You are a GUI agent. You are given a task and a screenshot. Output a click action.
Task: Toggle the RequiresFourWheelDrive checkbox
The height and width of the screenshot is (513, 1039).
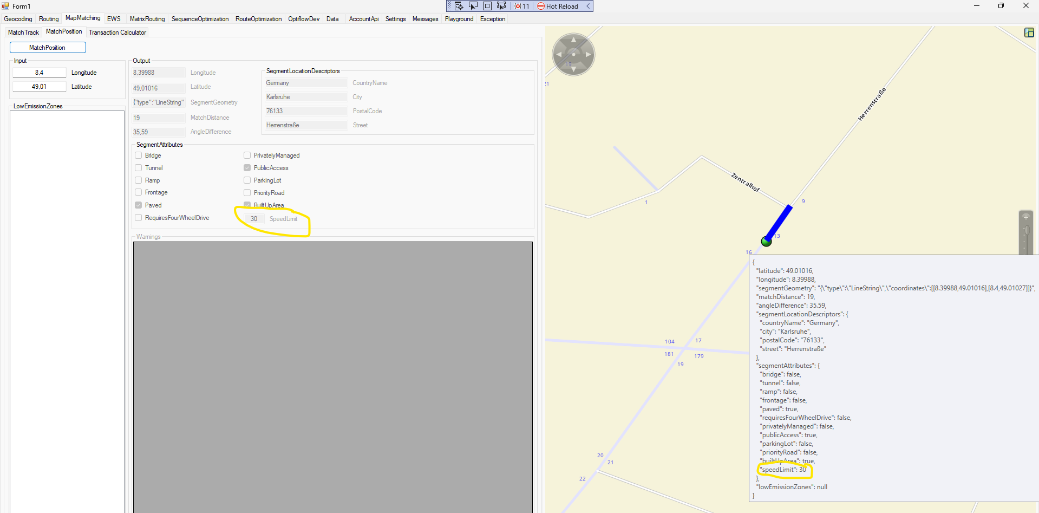[x=139, y=218]
